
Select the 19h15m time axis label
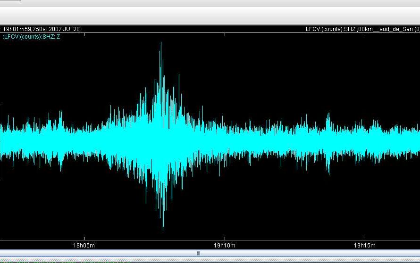[x=365, y=246]
